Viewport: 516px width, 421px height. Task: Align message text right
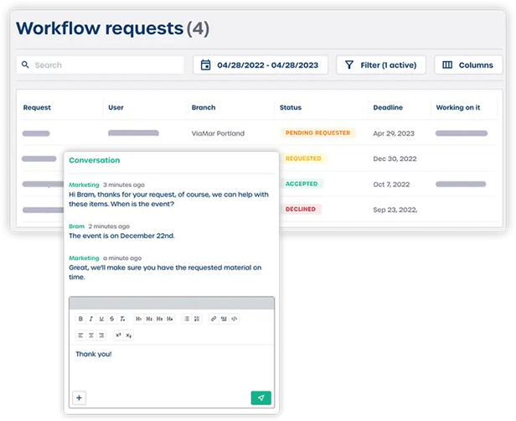click(101, 335)
